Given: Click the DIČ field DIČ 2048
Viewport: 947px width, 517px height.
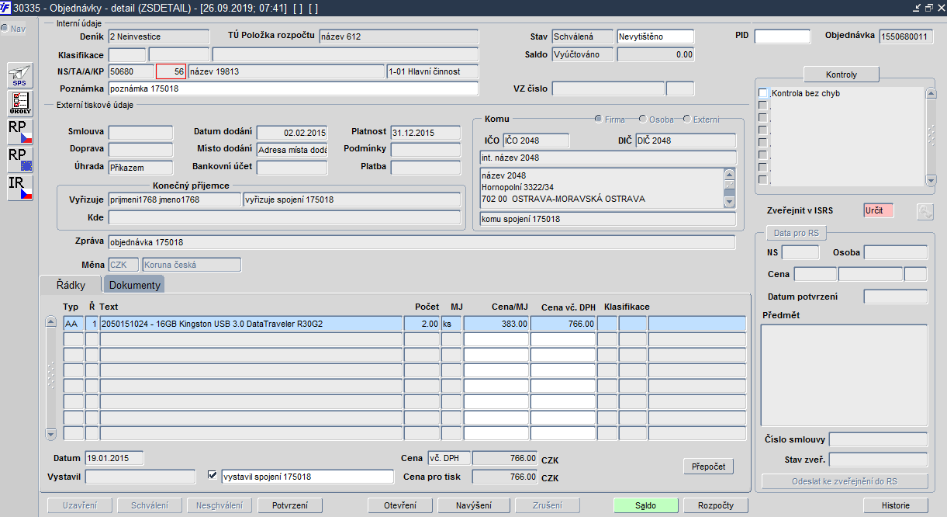Looking at the screenshot, I should click(685, 141).
